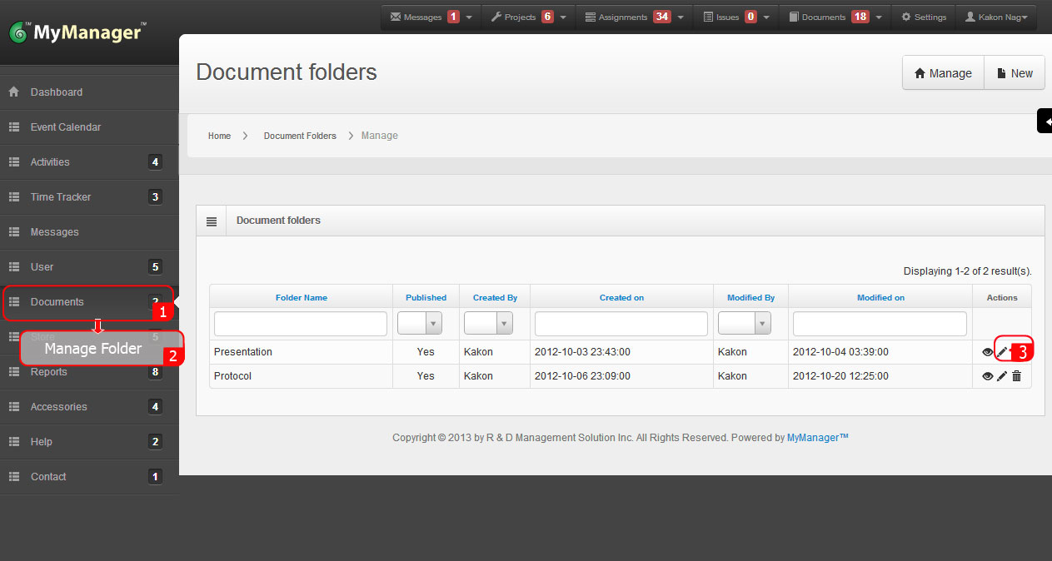Edit the Presentation folder with the pencil icon
This screenshot has height=561, width=1052.
click(x=1002, y=351)
